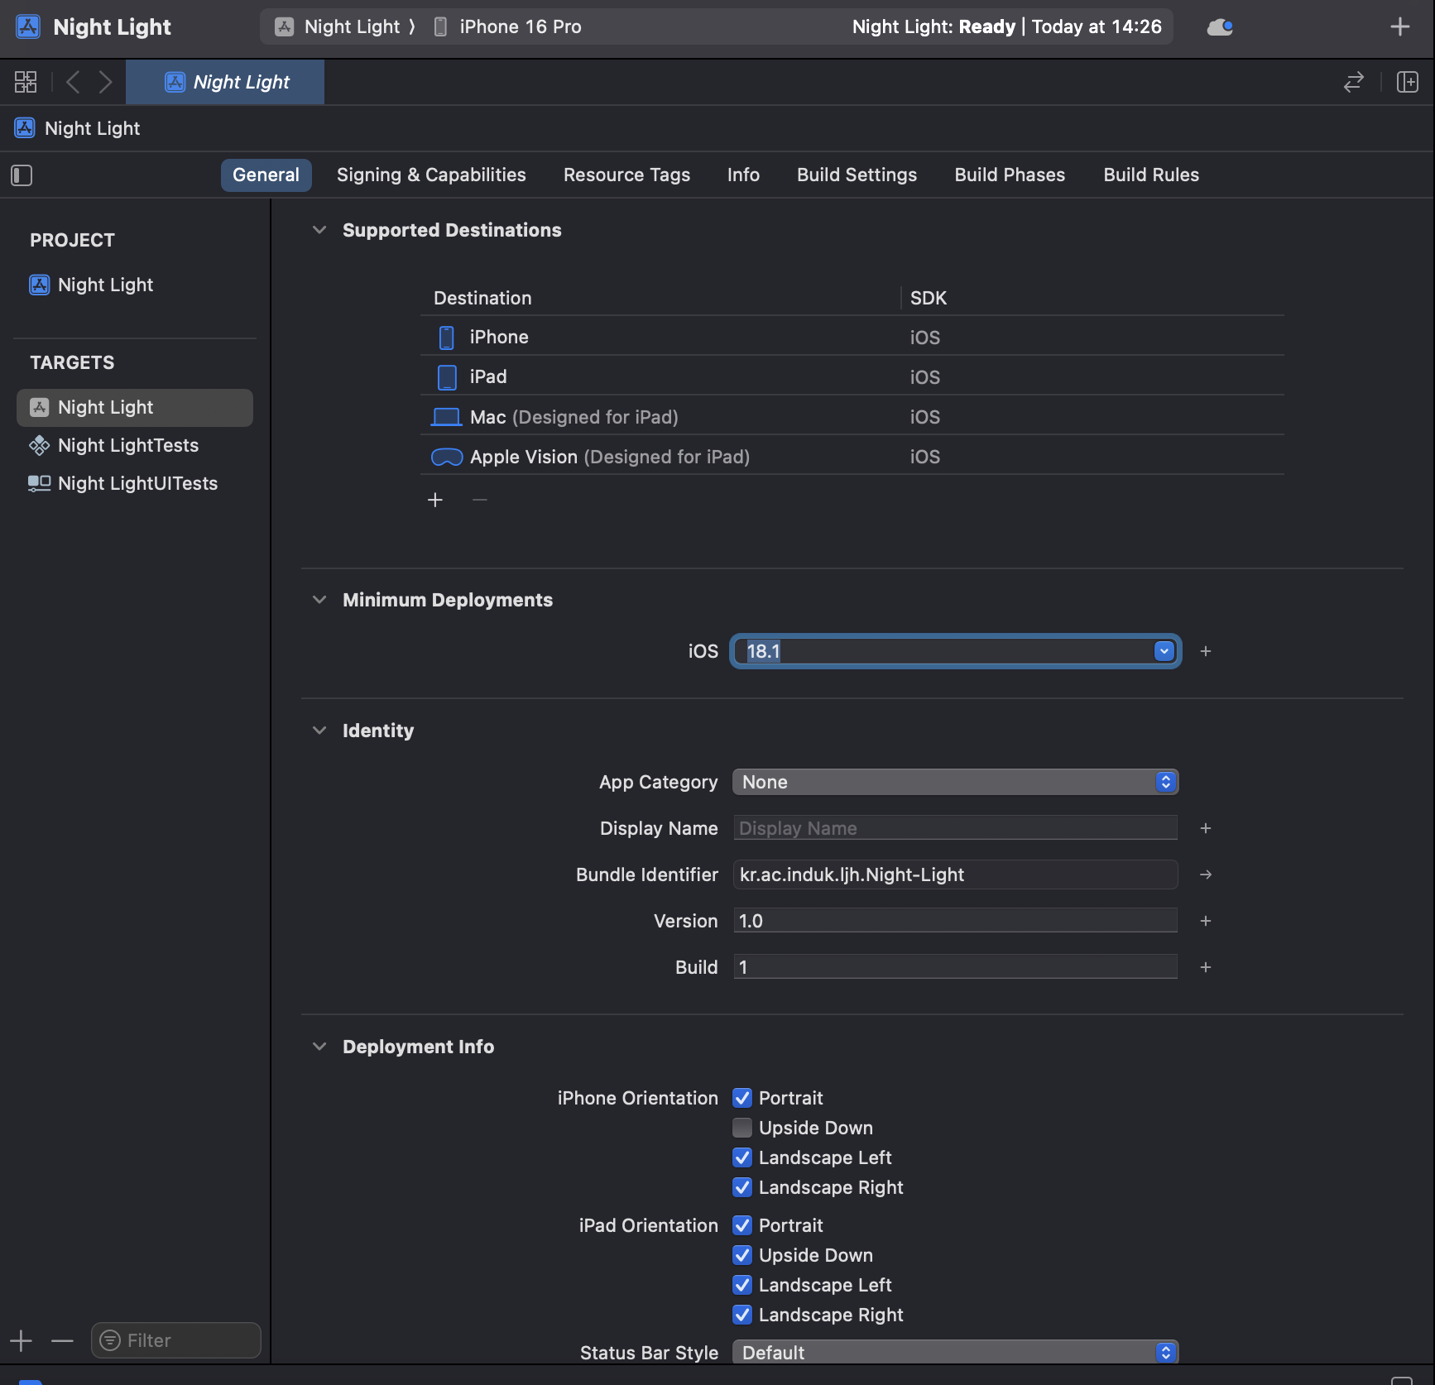This screenshot has width=1435, height=1385.
Task: Uncheck iPad Landscape Left orientation
Action: point(742,1285)
